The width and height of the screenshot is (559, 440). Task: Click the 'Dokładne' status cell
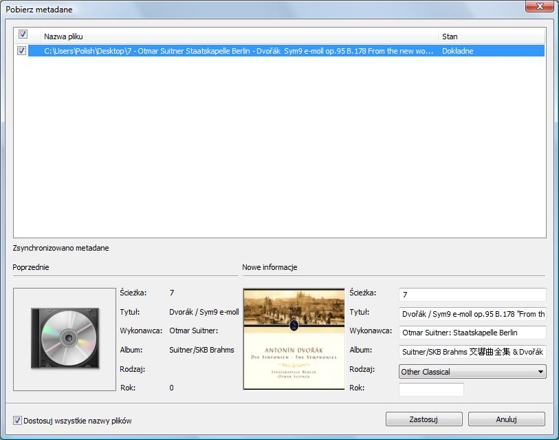point(458,51)
